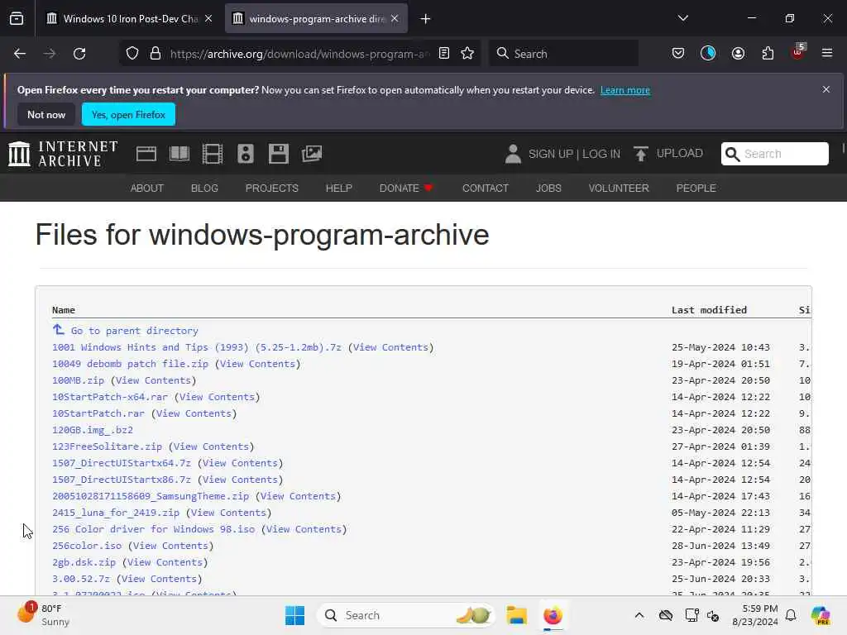Click the Internet Archive search field
This screenshot has width=847, height=635.
(775, 154)
